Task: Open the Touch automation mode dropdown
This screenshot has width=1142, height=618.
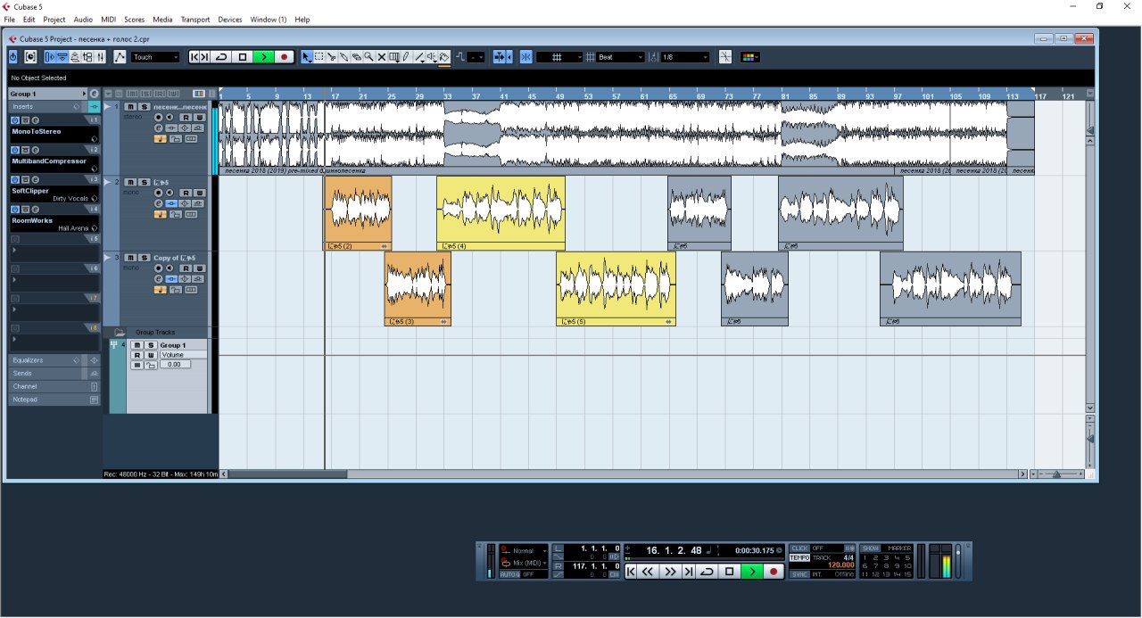Action: coord(155,57)
